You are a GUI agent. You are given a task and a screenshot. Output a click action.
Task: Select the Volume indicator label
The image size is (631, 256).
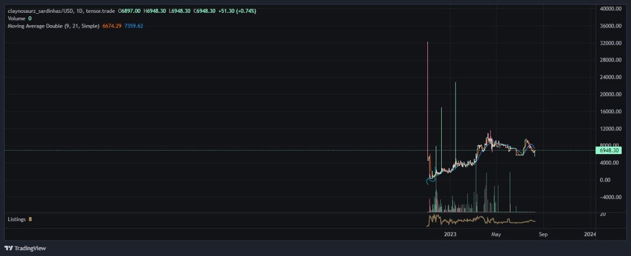pos(16,18)
